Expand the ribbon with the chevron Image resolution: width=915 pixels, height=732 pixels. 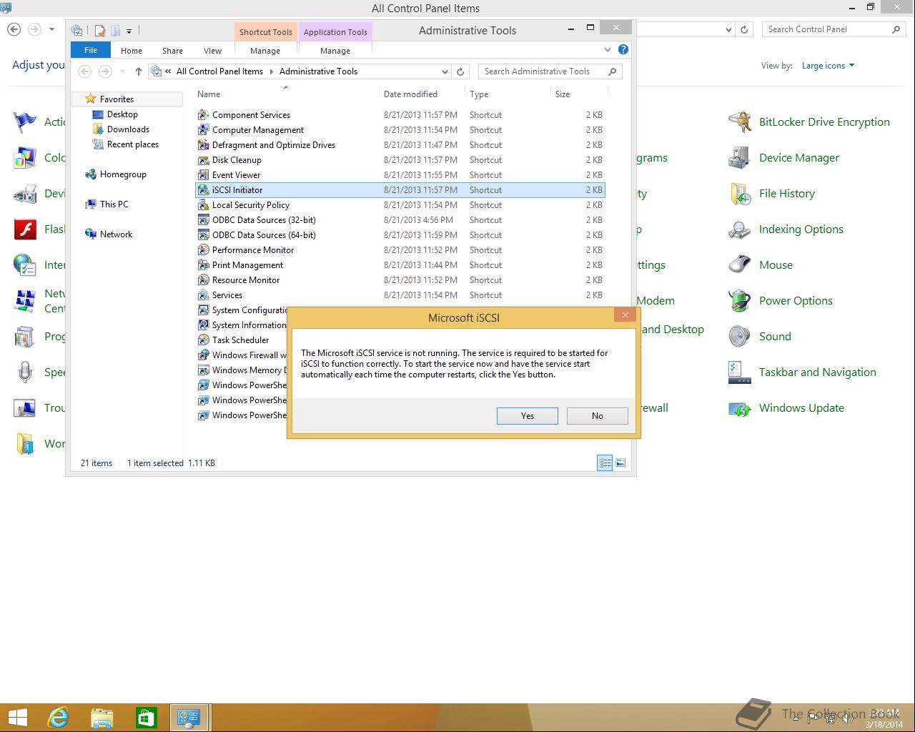coord(608,50)
